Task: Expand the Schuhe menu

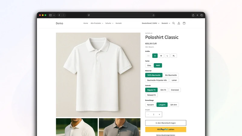Action: click(x=109, y=23)
